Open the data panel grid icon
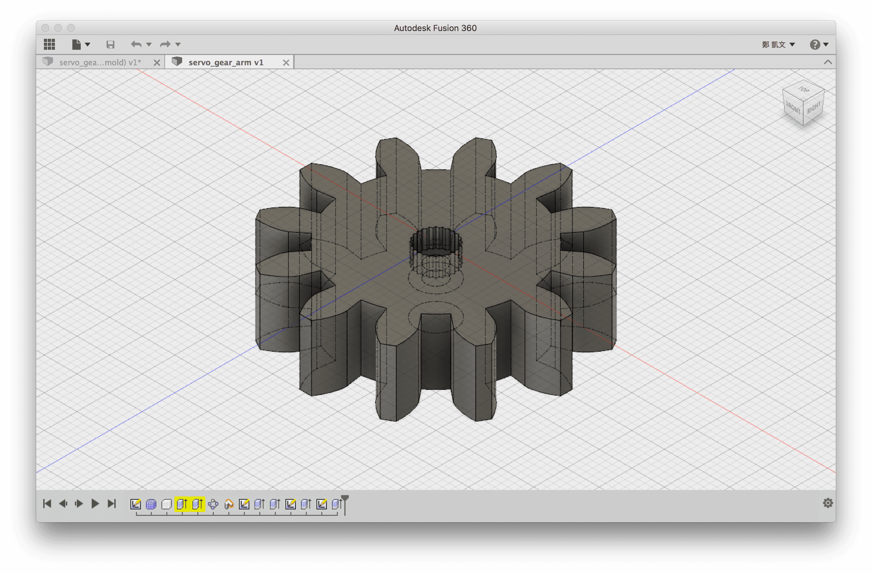Image resolution: width=872 pixels, height=574 pixels. [x=49, y=44]
